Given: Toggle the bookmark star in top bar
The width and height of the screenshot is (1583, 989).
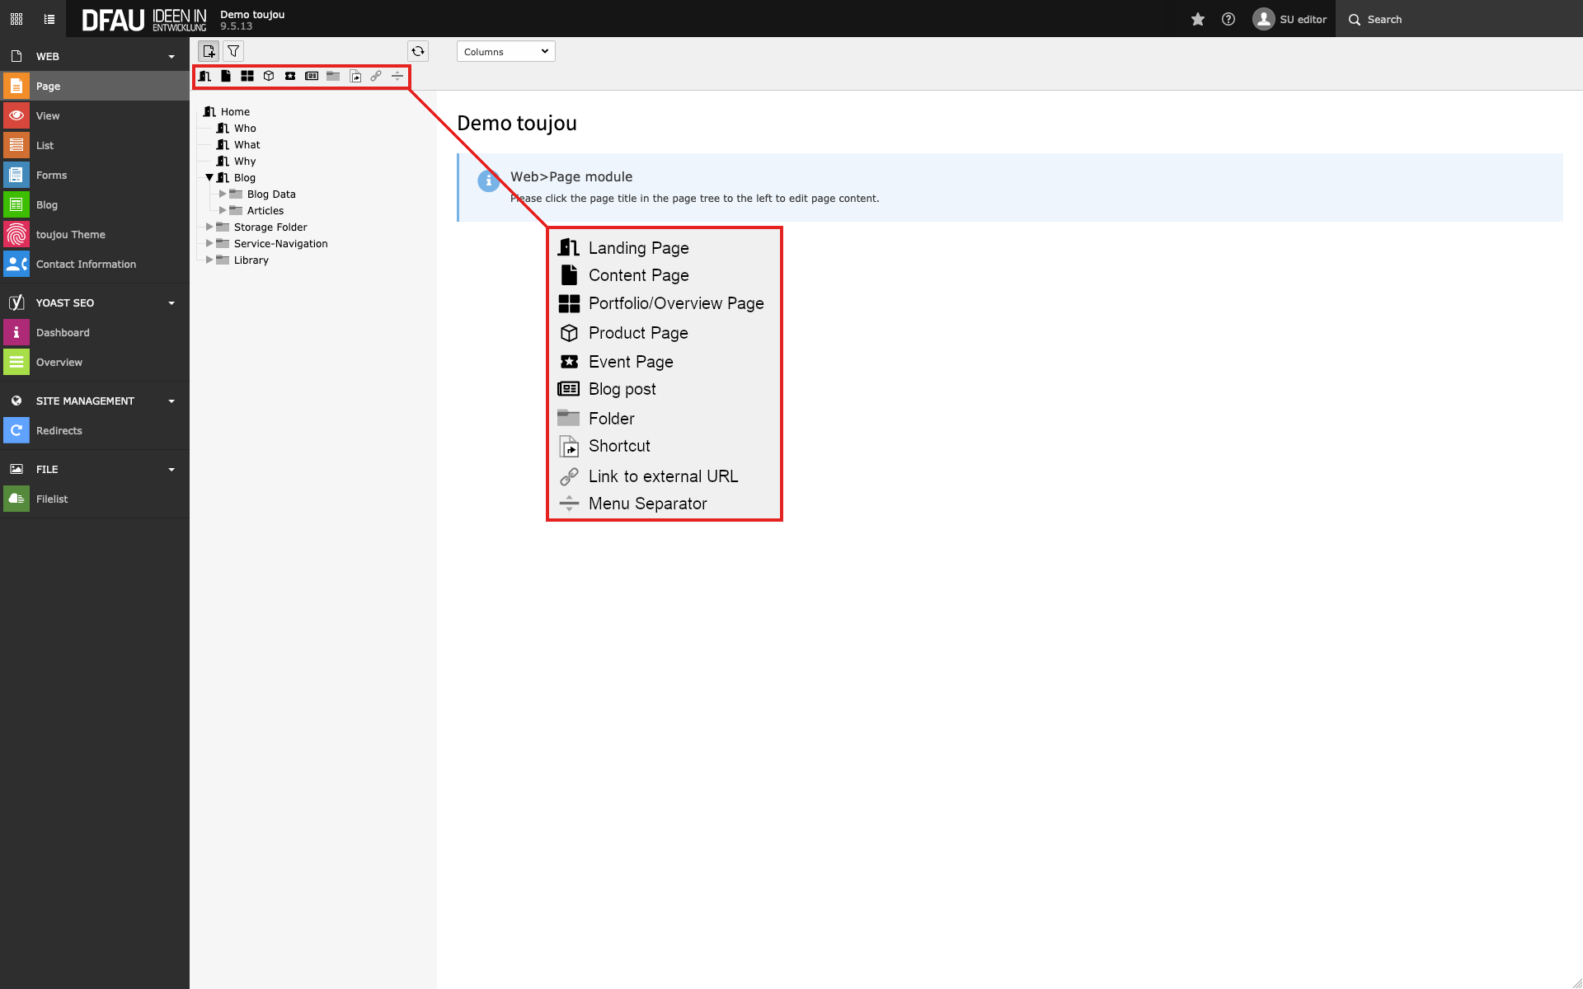Looking at the screenshot, I should [x=1197, y=19].
